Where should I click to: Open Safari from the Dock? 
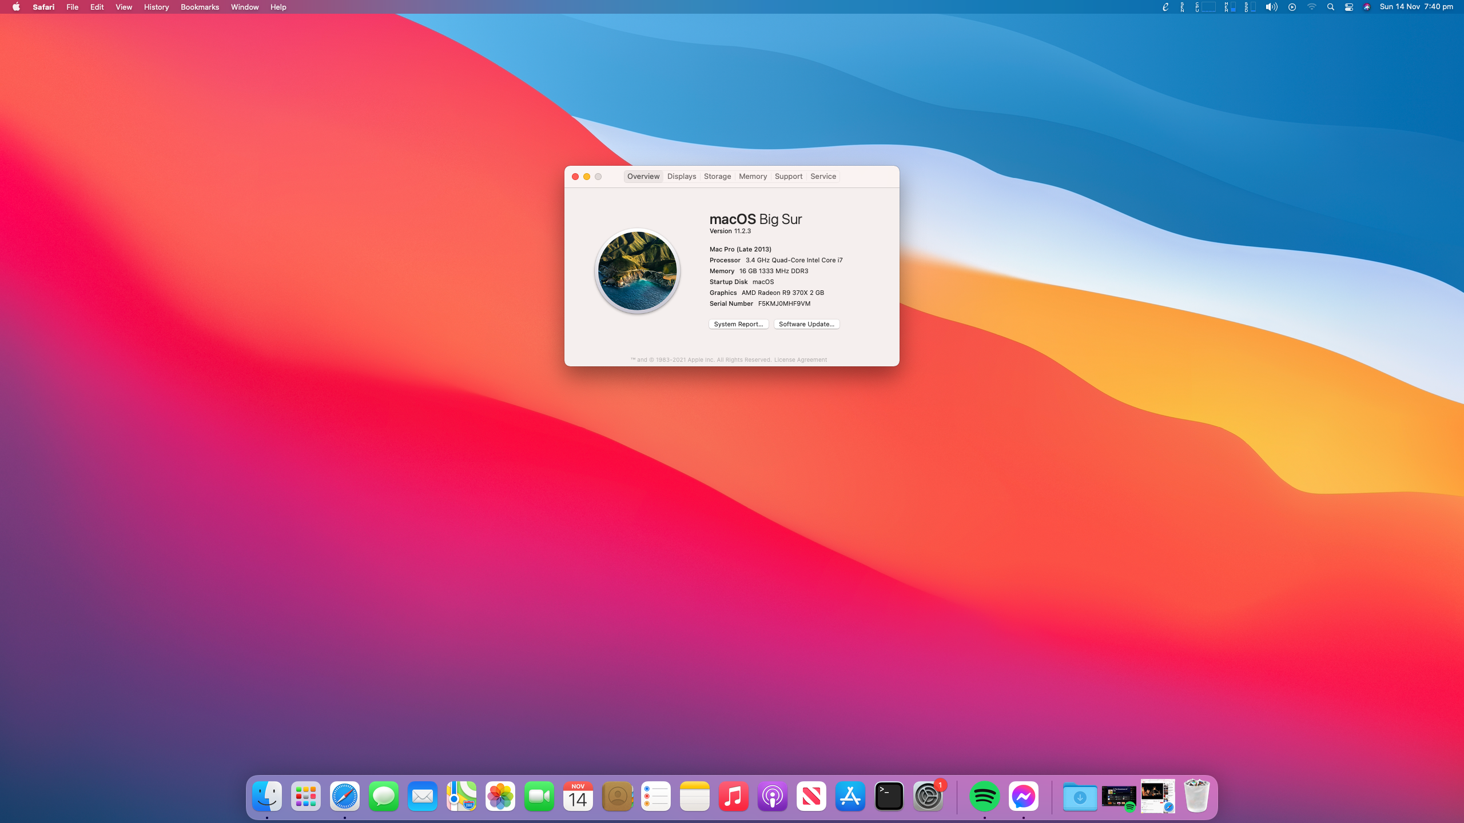[345, 796]
